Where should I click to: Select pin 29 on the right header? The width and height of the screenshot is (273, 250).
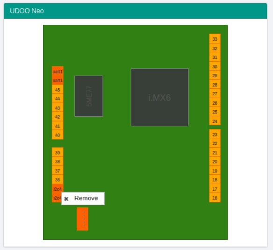pyautogui.click(x=215, y=76)
